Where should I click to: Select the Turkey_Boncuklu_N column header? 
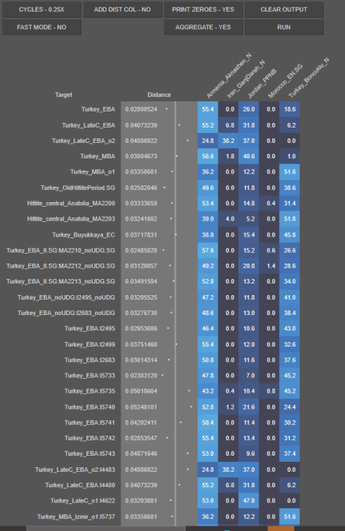pos(308,78)
